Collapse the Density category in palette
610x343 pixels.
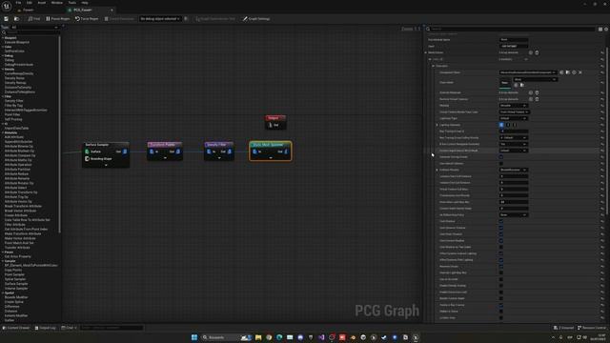click(3, 70)
